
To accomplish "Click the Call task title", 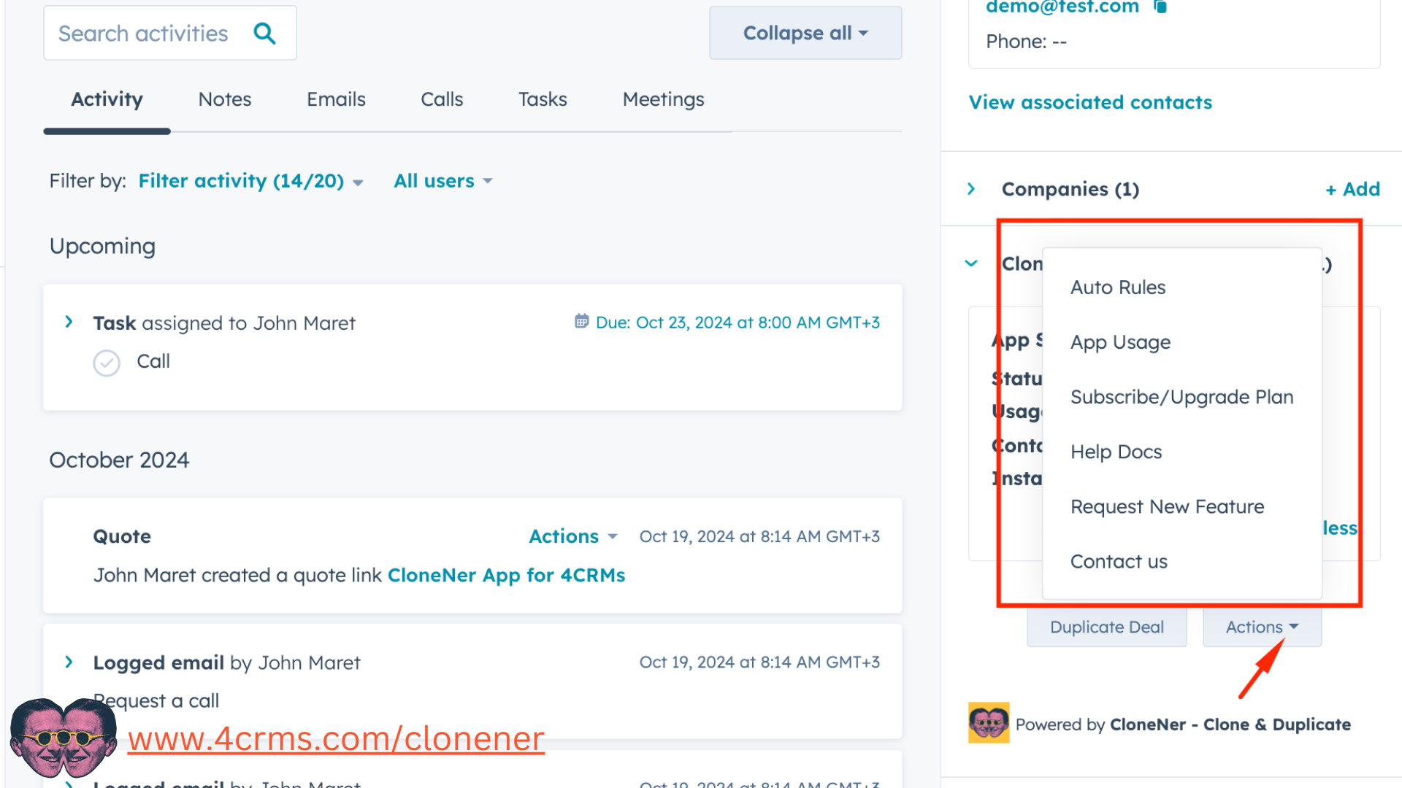I will point(153,361).
